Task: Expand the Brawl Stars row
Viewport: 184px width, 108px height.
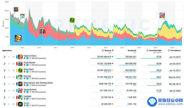Action: 5,70
